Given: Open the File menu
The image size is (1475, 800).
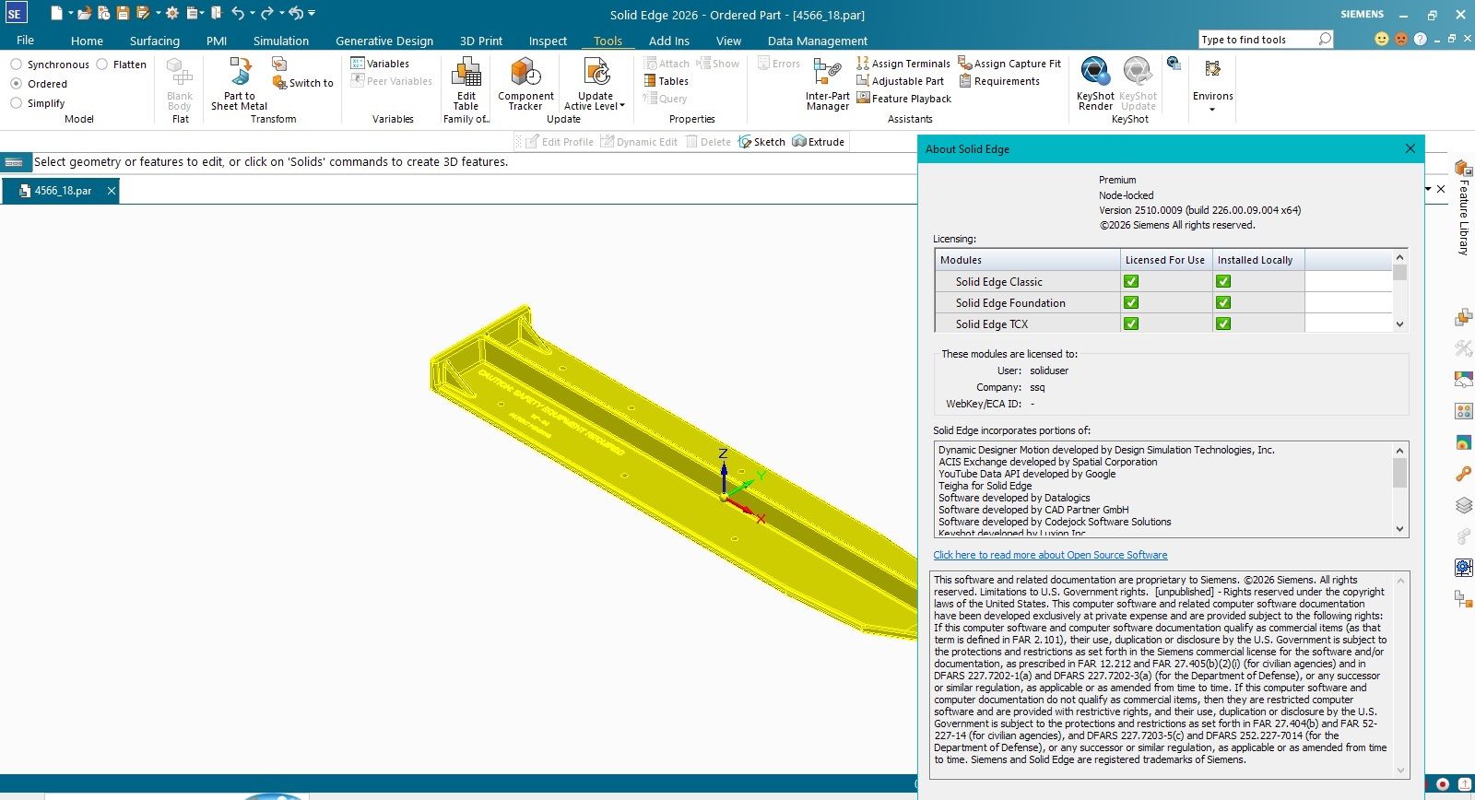Looking at the screenshot, I should [x=25, y=41].
